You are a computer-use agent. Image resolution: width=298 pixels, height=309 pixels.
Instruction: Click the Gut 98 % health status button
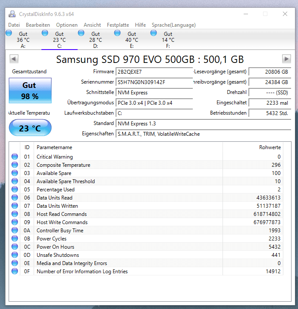[x=30, y=91]
